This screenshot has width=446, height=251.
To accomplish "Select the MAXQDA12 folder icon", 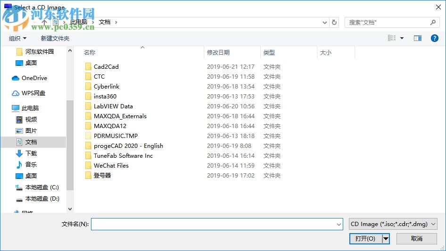I will point(89,126).
